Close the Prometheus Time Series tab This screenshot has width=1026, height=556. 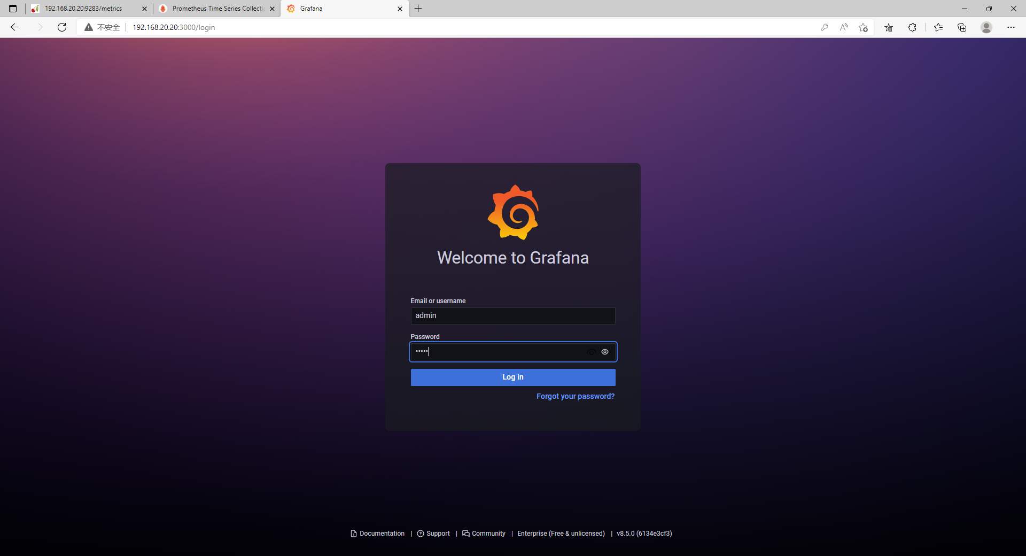[272, 9]
